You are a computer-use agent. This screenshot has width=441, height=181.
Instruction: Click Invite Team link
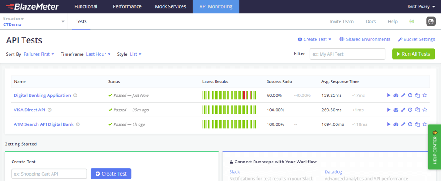[341, 22]
